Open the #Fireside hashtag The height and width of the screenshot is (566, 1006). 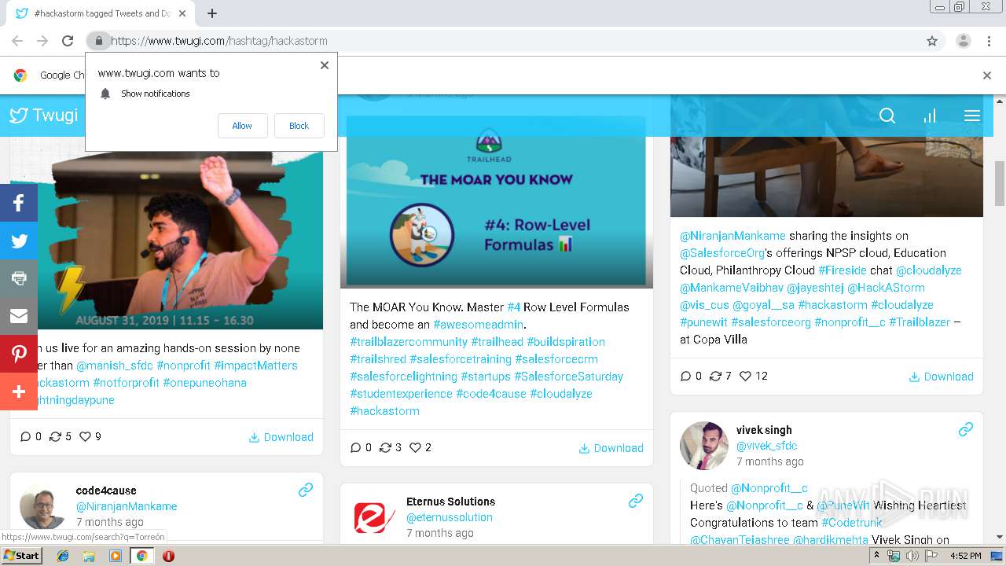pos(843,270)
